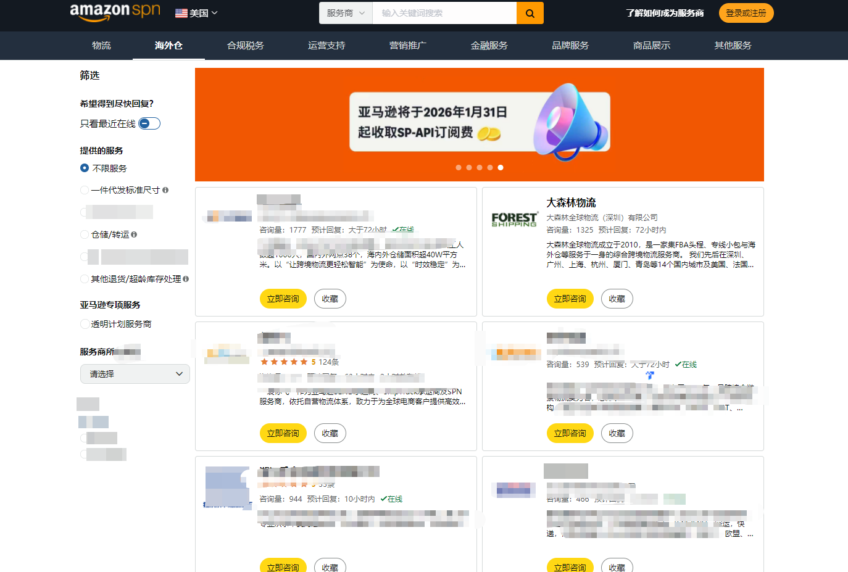Click the Forest Shipping logo
The image size is (848, 572).
(x=514, y=220)
